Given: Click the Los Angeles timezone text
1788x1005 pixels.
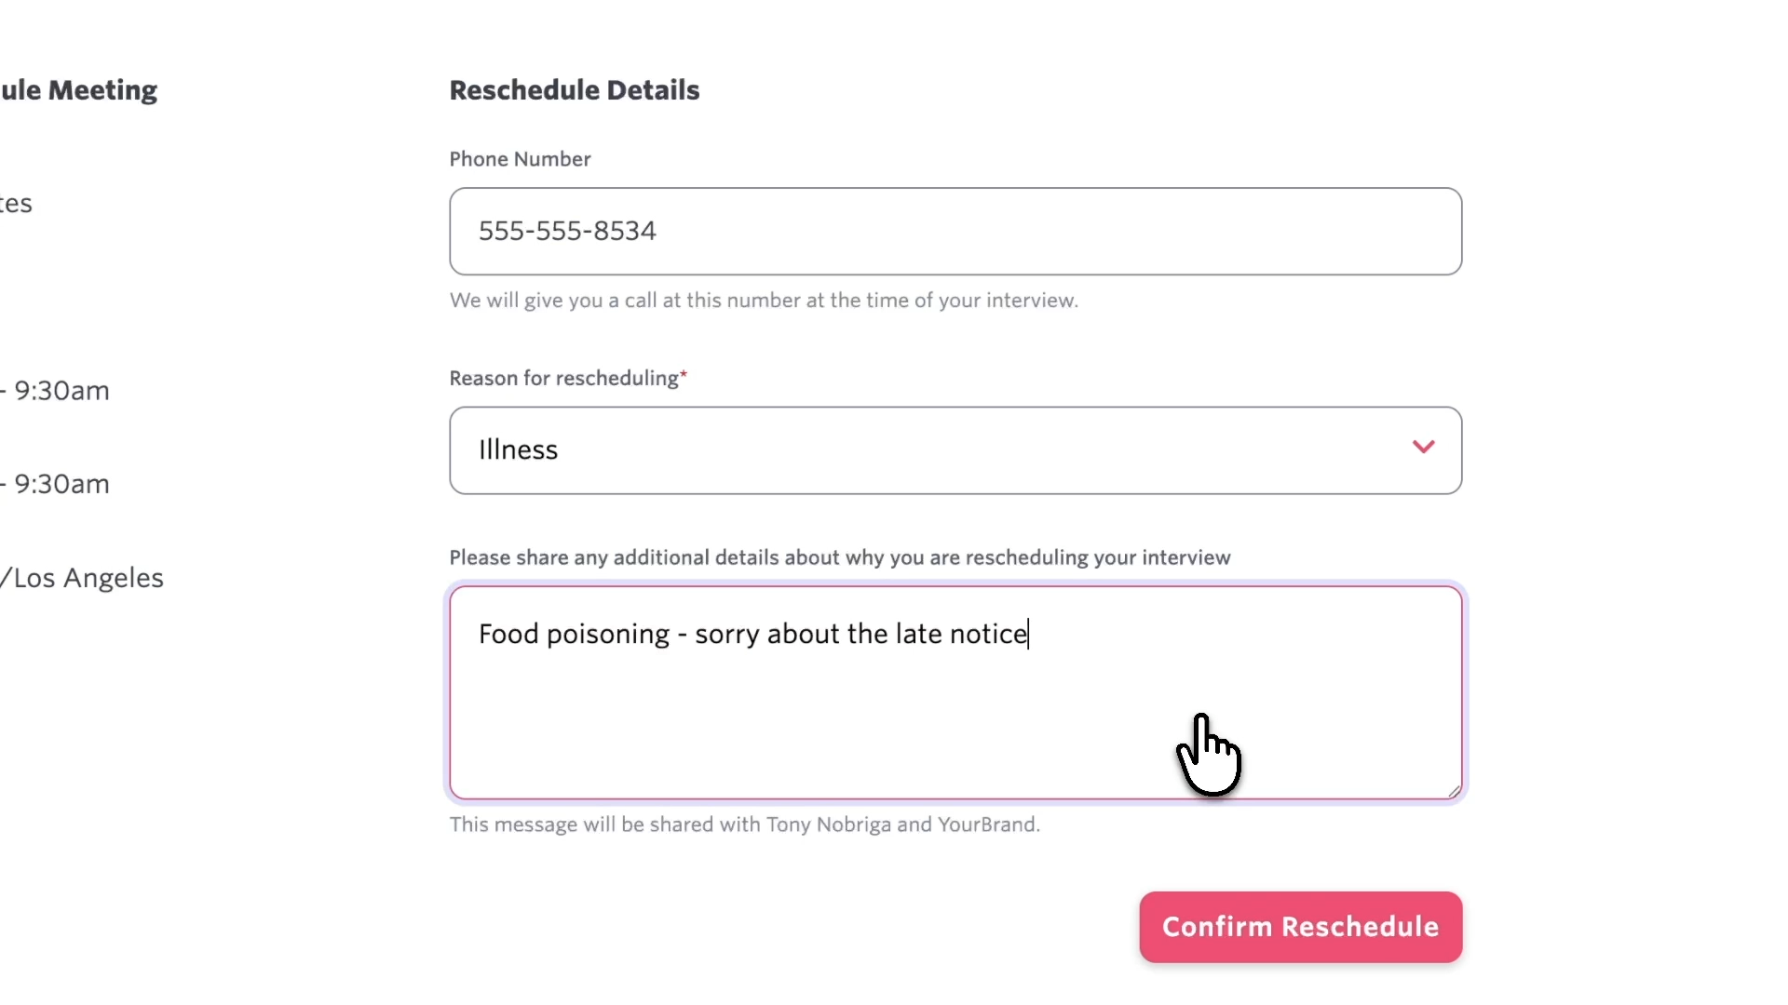Looking at the screenshot, I should click(x=86, y=578).
